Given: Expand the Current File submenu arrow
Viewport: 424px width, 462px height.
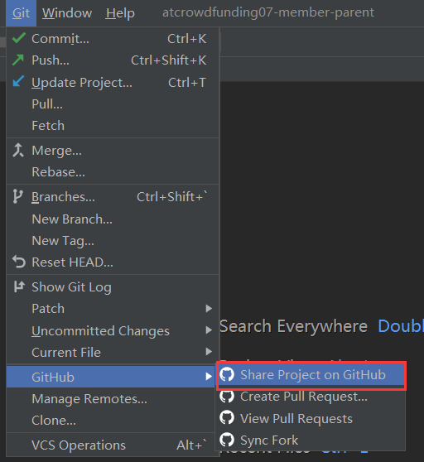Looking at the screenshot, I should point(209,352).
